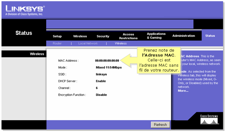Open the Access Restrictions tab
The width and height of the screenshot is (225, 132).
[x=128, y=36]
